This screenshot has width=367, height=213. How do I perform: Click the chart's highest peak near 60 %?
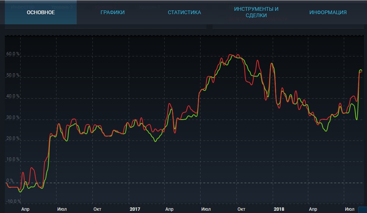[231, 55]
